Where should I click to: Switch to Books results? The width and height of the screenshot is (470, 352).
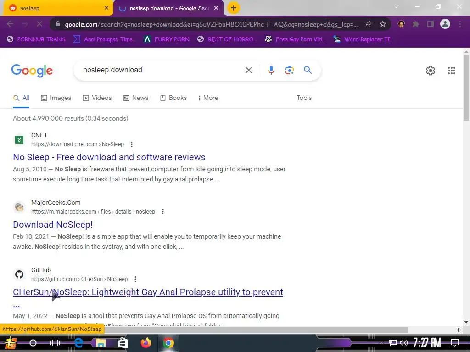point(173,98)
